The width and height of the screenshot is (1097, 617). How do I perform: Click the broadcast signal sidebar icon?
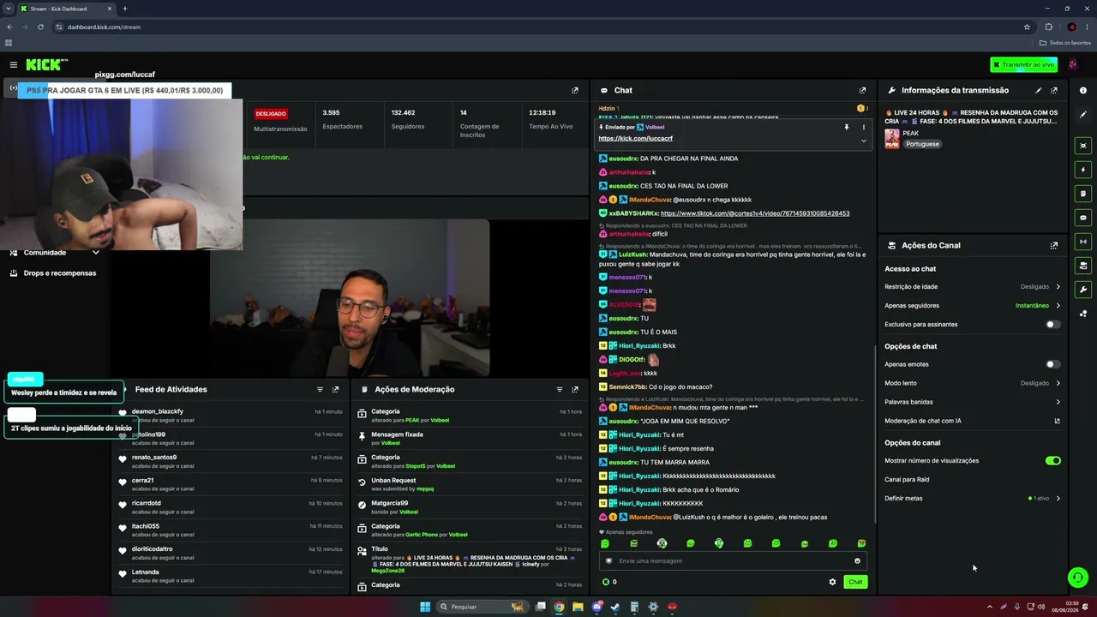pos(1083,242)
